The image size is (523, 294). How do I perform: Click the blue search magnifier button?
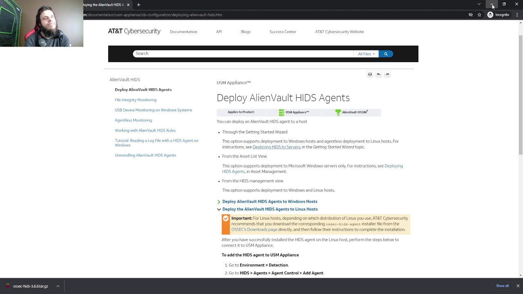point(386,54)
